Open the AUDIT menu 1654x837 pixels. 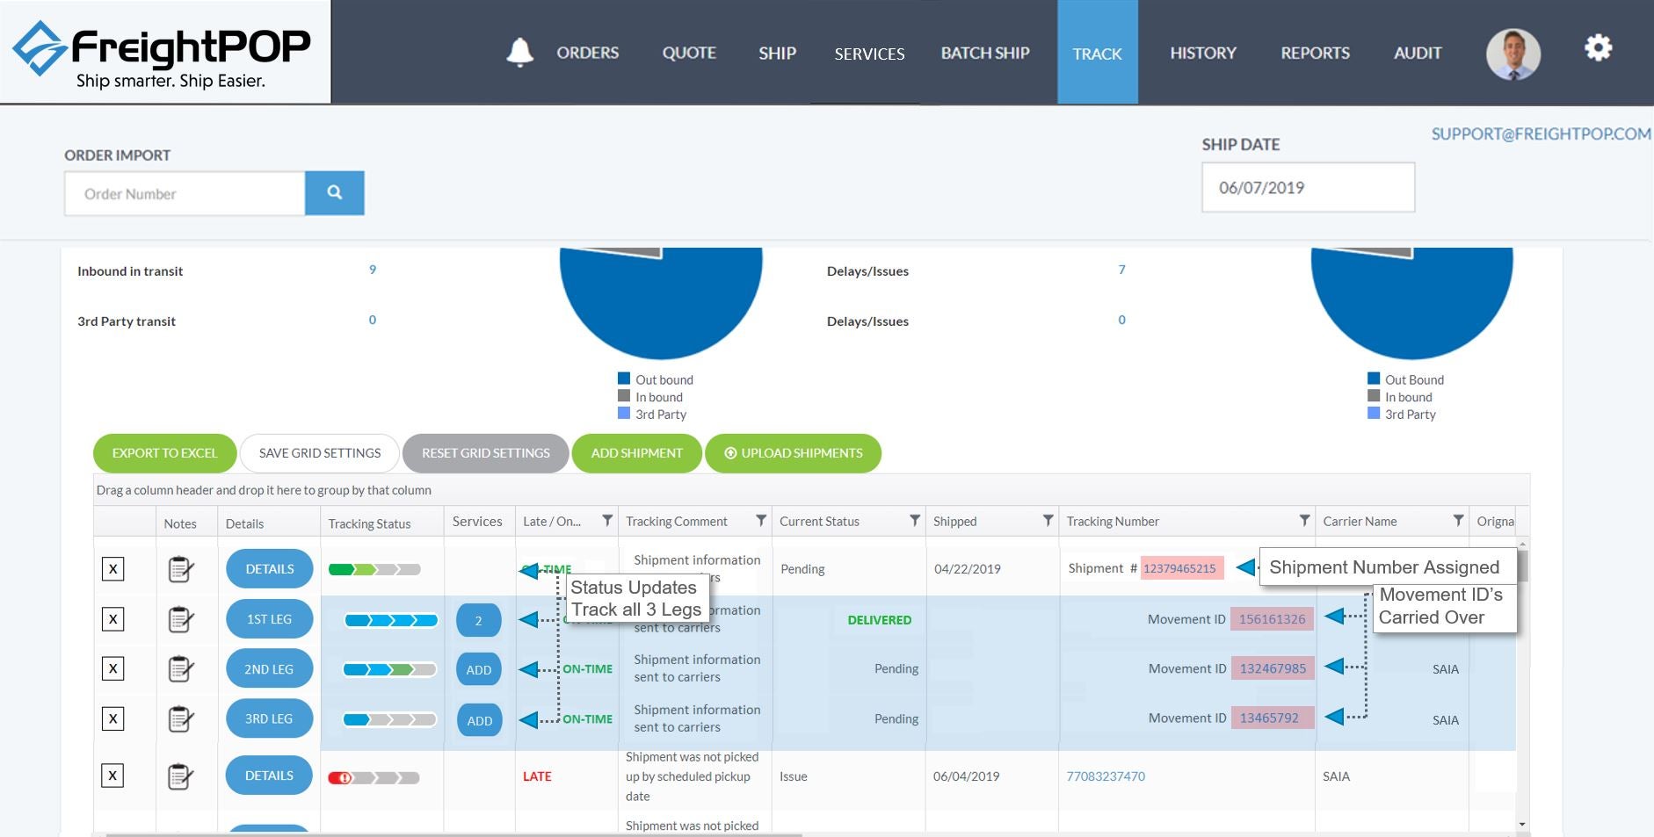(x=1418, y=53)
